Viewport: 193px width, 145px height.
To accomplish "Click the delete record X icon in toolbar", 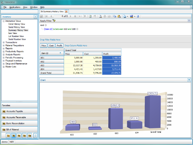I will pos(85,16).
